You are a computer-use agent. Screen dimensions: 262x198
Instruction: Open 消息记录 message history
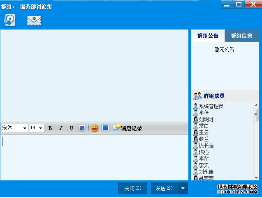point(128,128)
